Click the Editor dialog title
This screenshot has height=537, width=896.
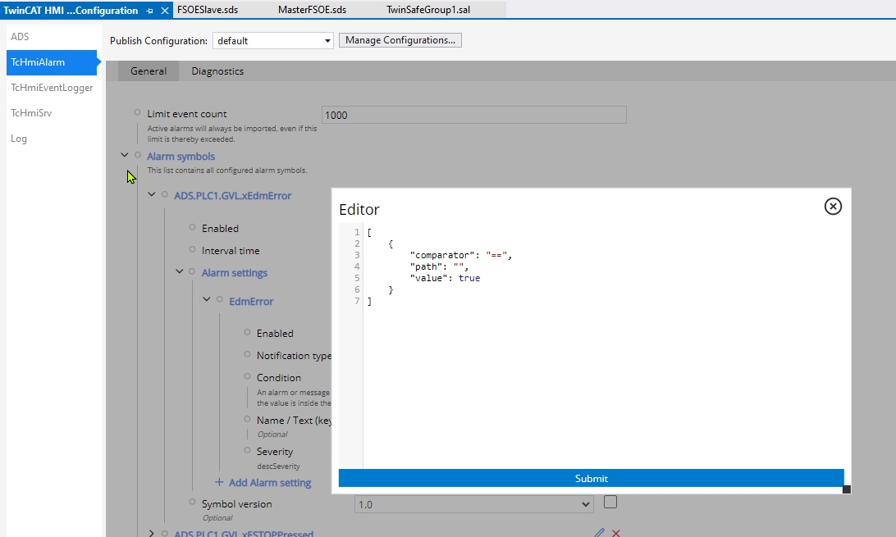pyautogui.click(x=359, y=209)
